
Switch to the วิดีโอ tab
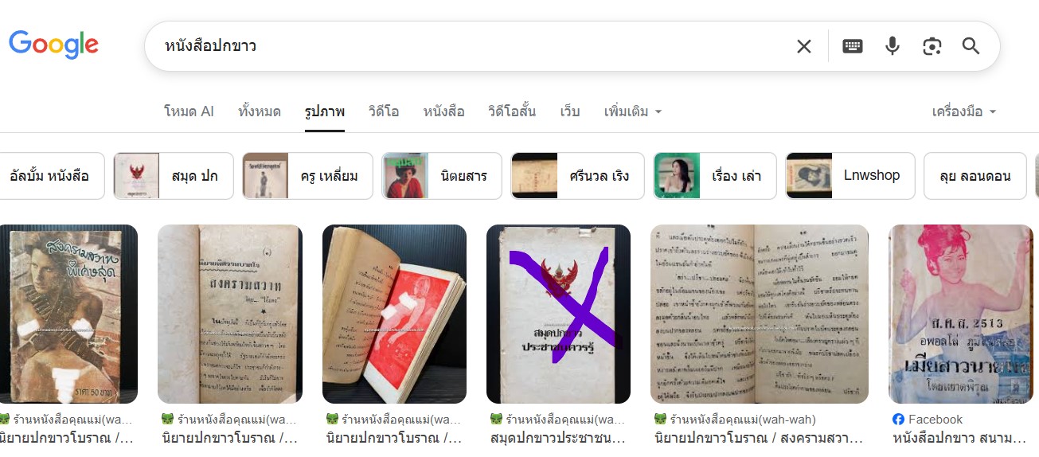pyautogui.click(x=384, y=111)
